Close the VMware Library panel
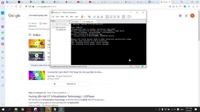This screenshot has height=112, width=200. coord(69,21)
